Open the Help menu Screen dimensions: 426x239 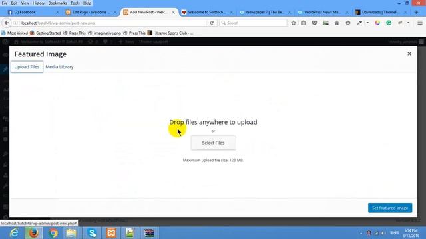[x=87, y=3]
